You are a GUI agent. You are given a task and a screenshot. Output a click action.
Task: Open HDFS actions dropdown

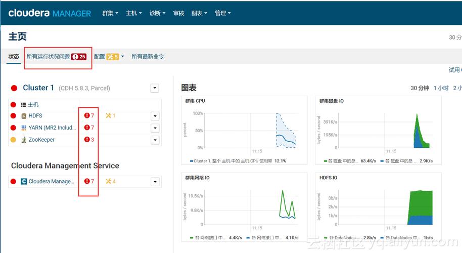pos(155,116)
